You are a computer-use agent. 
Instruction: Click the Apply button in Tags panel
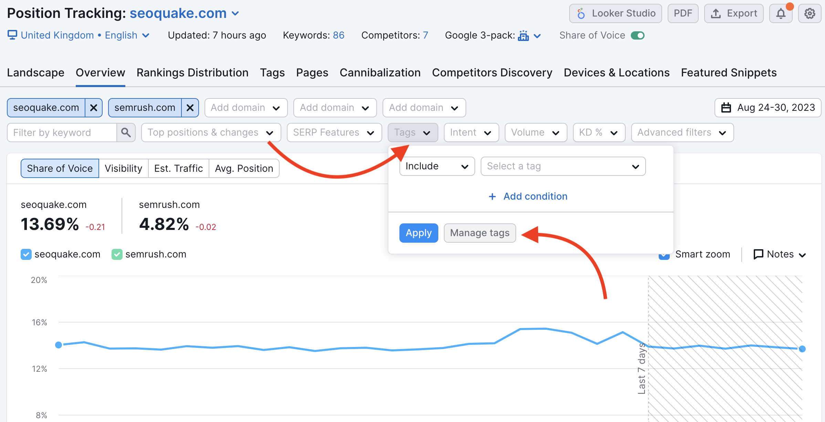419,233
